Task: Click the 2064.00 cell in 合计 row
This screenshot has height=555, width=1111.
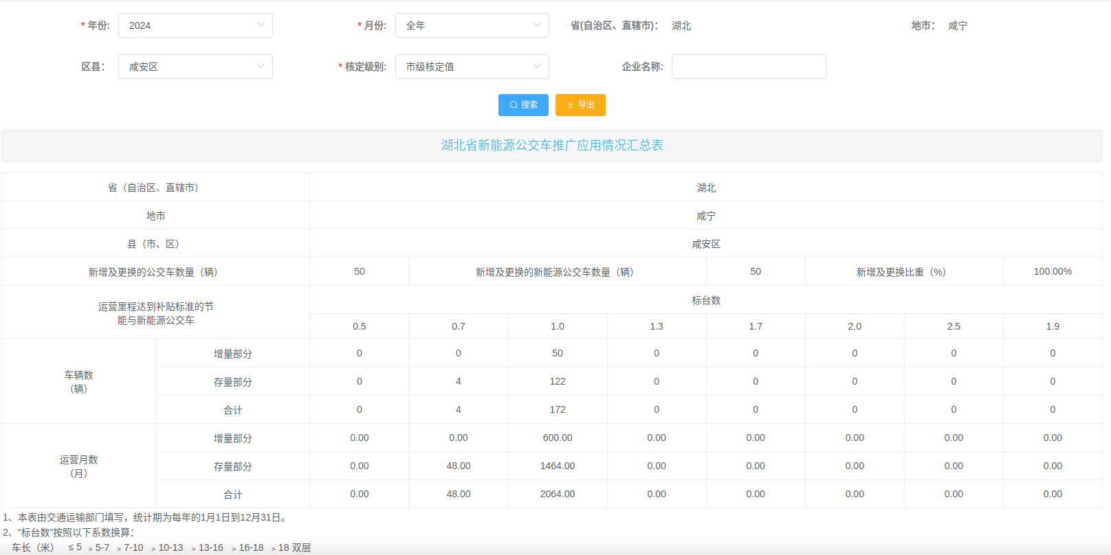Action: (x=558, y=494)
